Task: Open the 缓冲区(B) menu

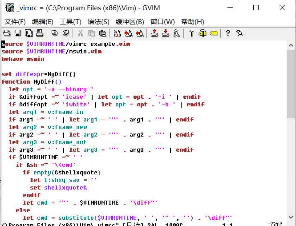Action: point(130,22)
